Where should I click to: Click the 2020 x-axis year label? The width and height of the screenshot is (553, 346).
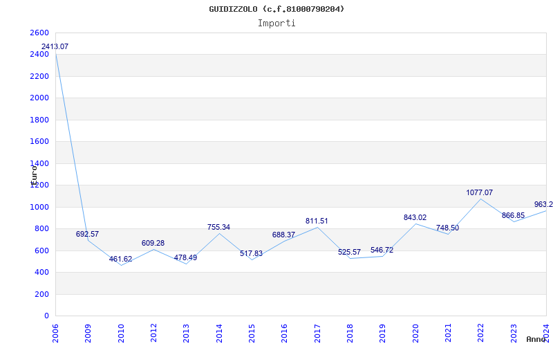[x=415, y=334]
